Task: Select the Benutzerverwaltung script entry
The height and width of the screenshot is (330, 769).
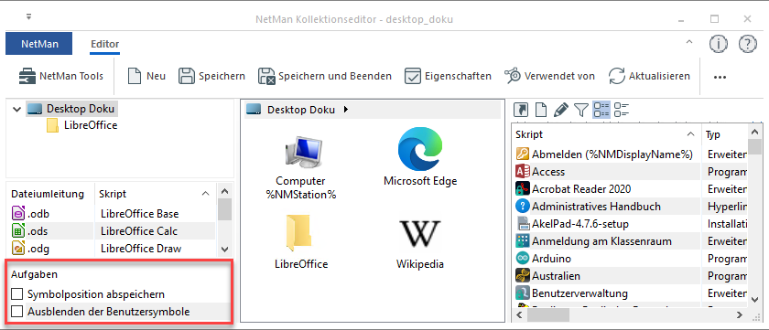Action: (630, 293)
